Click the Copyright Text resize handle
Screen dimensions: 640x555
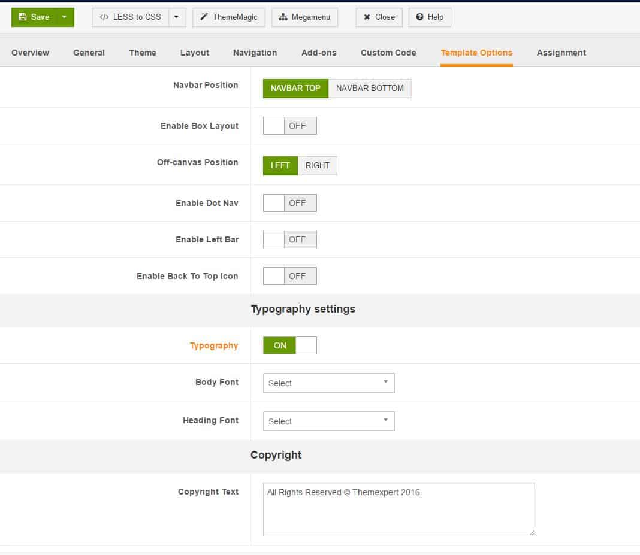point(532,533)
